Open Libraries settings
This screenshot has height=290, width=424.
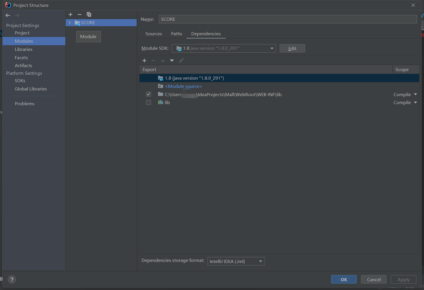[x=24, y=49]
